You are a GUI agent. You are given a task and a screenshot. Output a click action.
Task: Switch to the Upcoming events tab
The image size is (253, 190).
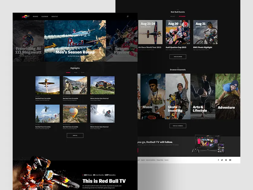(182, 16)
